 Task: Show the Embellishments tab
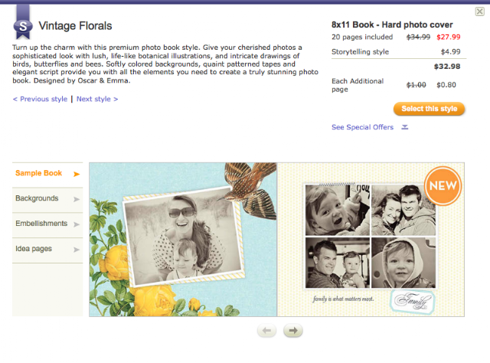pos(47,224)
